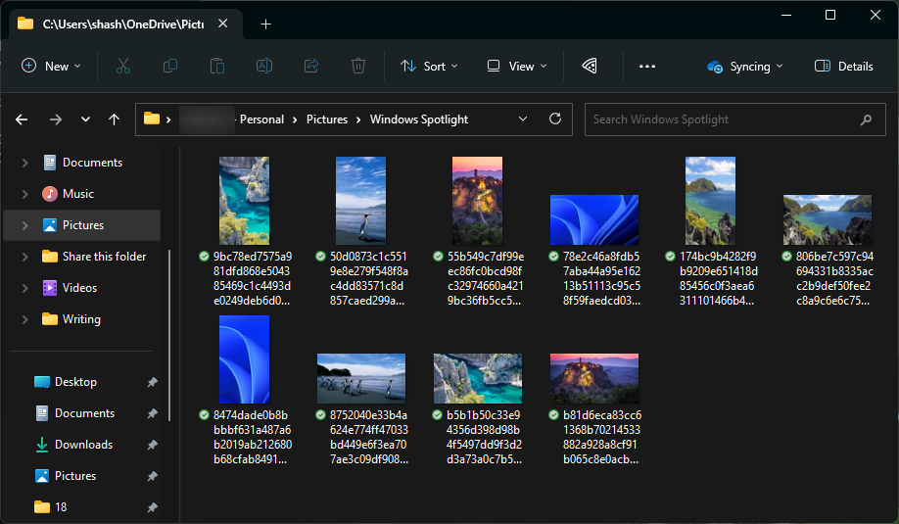Click the pin icon next to Downloads
This screenshot has height=524, width=899.
click(x=152, y=445)
